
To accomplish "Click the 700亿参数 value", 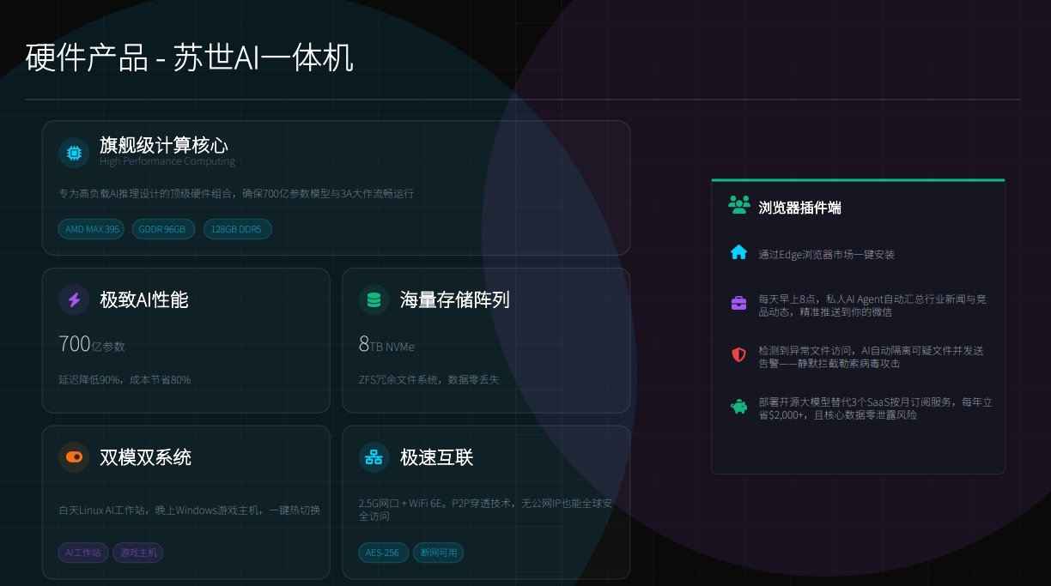I will tap(92, 344).
